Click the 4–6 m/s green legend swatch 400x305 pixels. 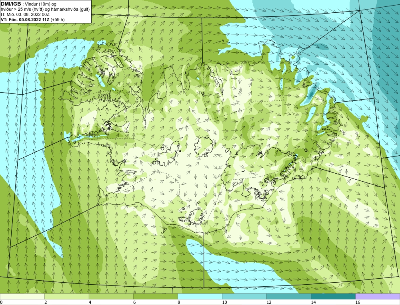[111, 296]
